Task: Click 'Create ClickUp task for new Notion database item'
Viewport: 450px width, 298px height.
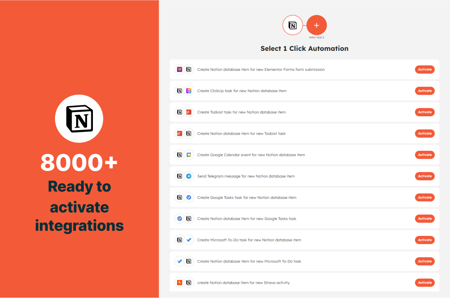Action: (242, 91)
